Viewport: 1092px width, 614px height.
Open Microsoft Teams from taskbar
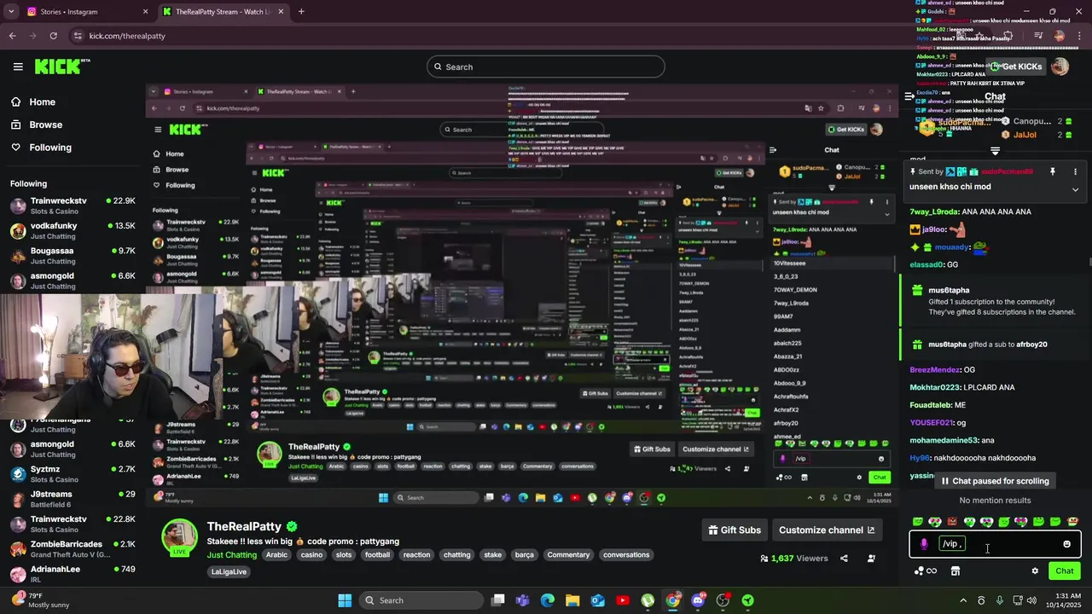tap(522, 600)
